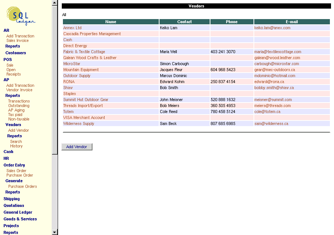The width and height of the screenshot is (334, 235).
Task: Open the Quotations section
Action: pyautogui.click(x=13, y=205)
